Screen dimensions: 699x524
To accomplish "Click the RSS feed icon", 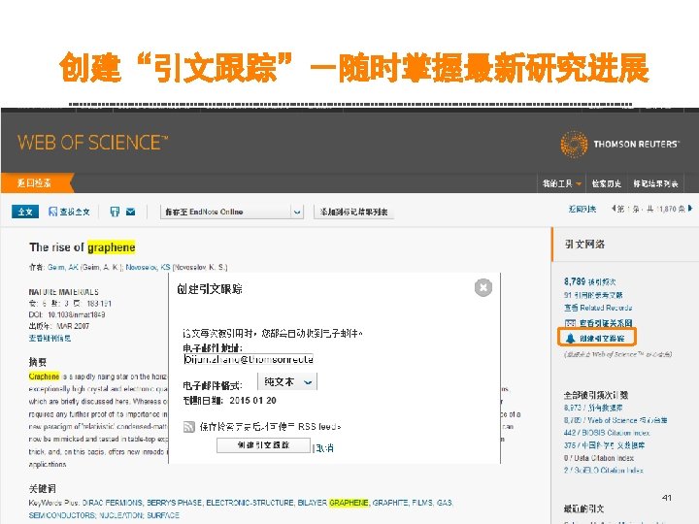I will pos(189,427).
